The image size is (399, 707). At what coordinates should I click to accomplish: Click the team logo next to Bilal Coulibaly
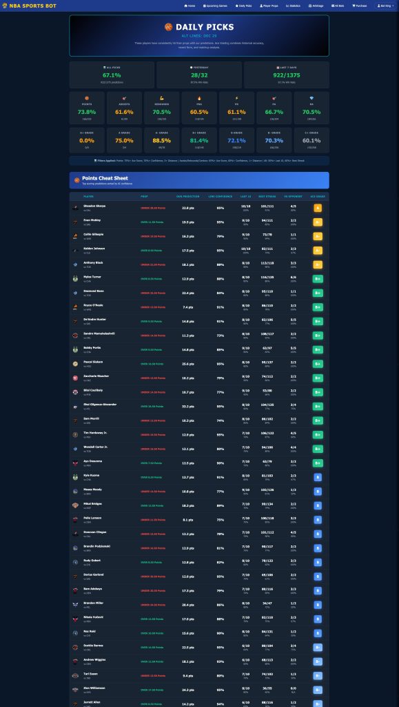[x=76, y=392]
